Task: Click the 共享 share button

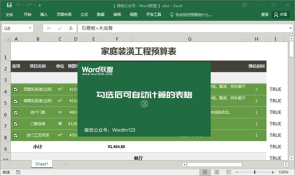Action: point(281,15)
